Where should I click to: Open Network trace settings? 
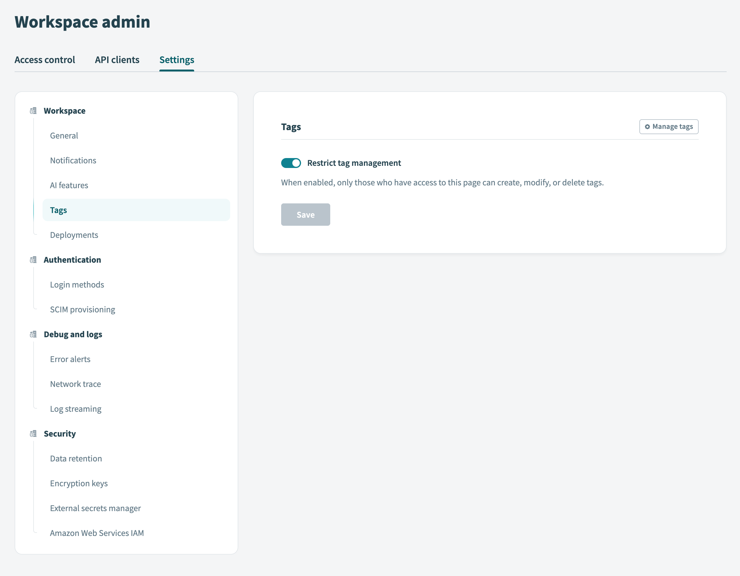pos(75,384)
